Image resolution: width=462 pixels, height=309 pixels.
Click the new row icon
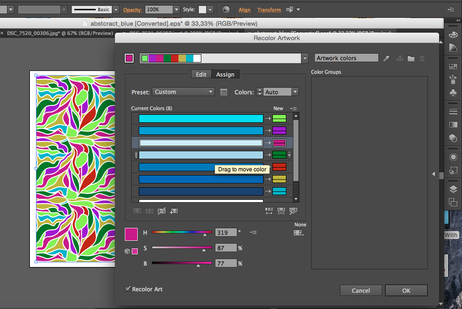pyautogui.click(x=174, y=211)
